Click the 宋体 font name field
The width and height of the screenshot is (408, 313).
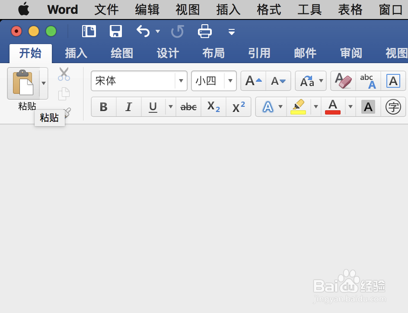[x=133, y=81]
